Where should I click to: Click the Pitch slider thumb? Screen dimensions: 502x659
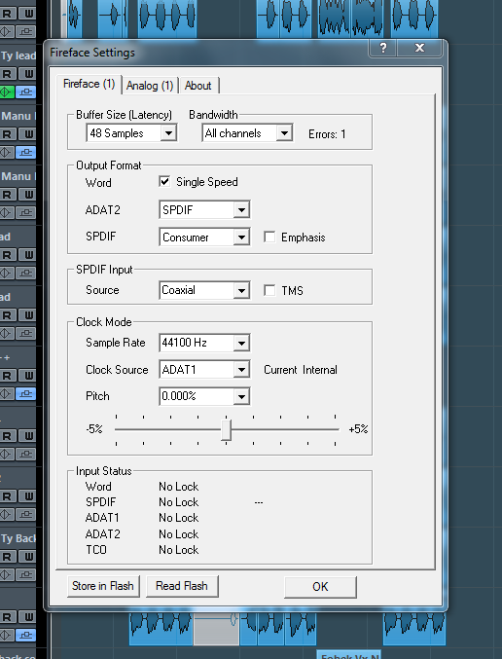click(226, 429)
